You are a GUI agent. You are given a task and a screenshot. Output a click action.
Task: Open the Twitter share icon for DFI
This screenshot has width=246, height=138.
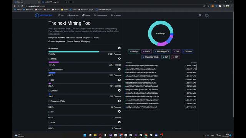(x=120, y=80)
